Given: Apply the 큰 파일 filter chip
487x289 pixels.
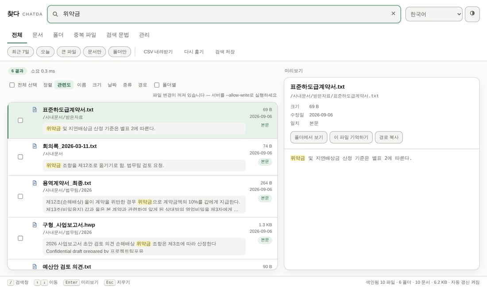Looking at the screenshot, I should pyautogui.click(x=69, y=52).
